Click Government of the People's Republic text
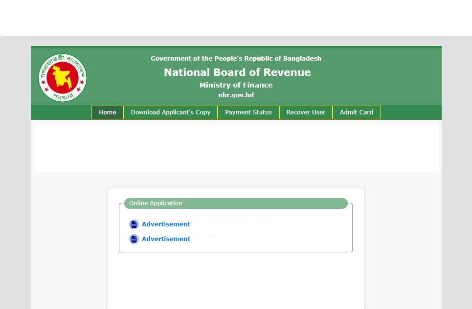472x309 pixels. tap(236, 58)
